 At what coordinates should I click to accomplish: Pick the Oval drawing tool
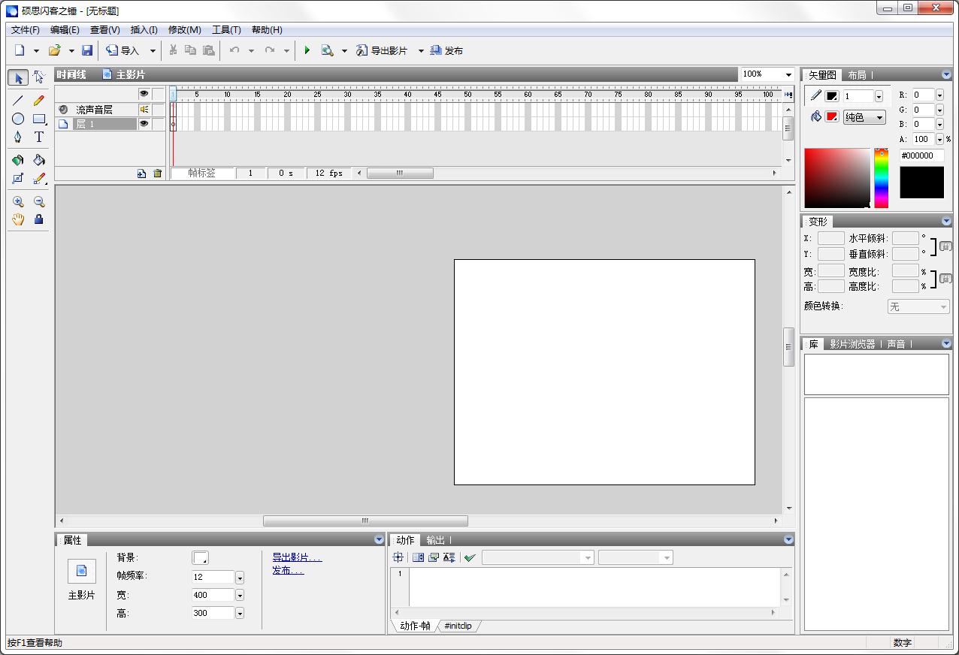[18, 119]
